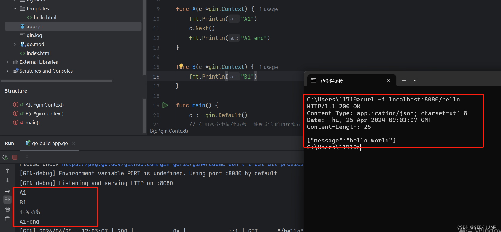Image resolution: width=501 pixels, height=232 pixels.
Task: Rerun the go build app.go configuration
Action: (5, 157)
